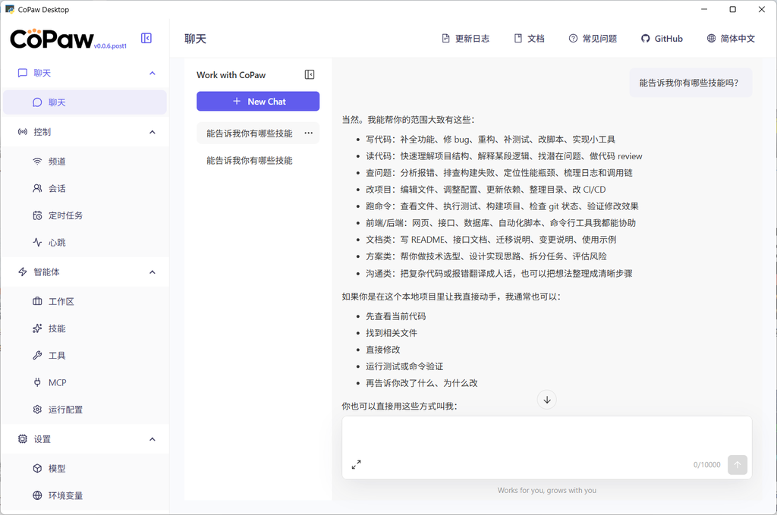Screen dimensions: 777x515
Task: Collapse the 控制 section chevron
Action: (152, 132)
